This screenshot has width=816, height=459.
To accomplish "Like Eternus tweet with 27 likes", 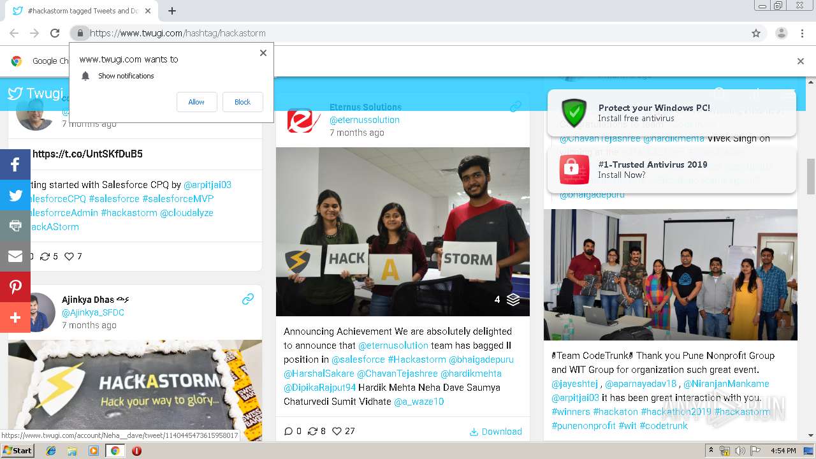I will [337, 431].
